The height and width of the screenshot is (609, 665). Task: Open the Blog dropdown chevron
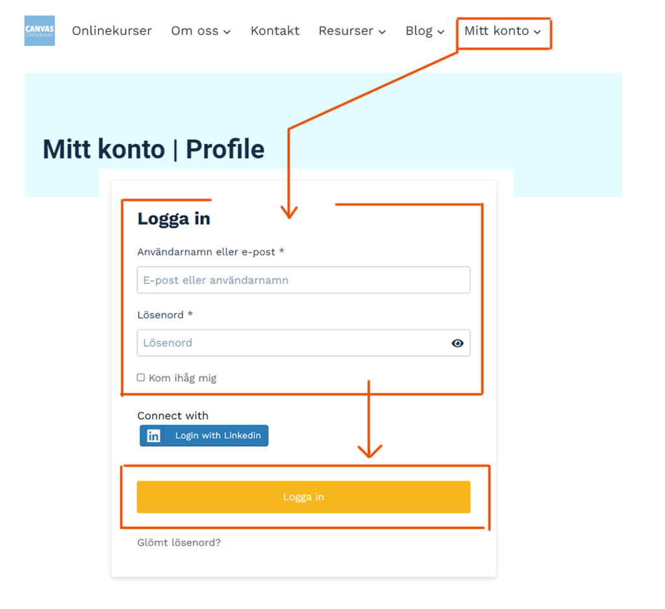[x=441, y=32]
